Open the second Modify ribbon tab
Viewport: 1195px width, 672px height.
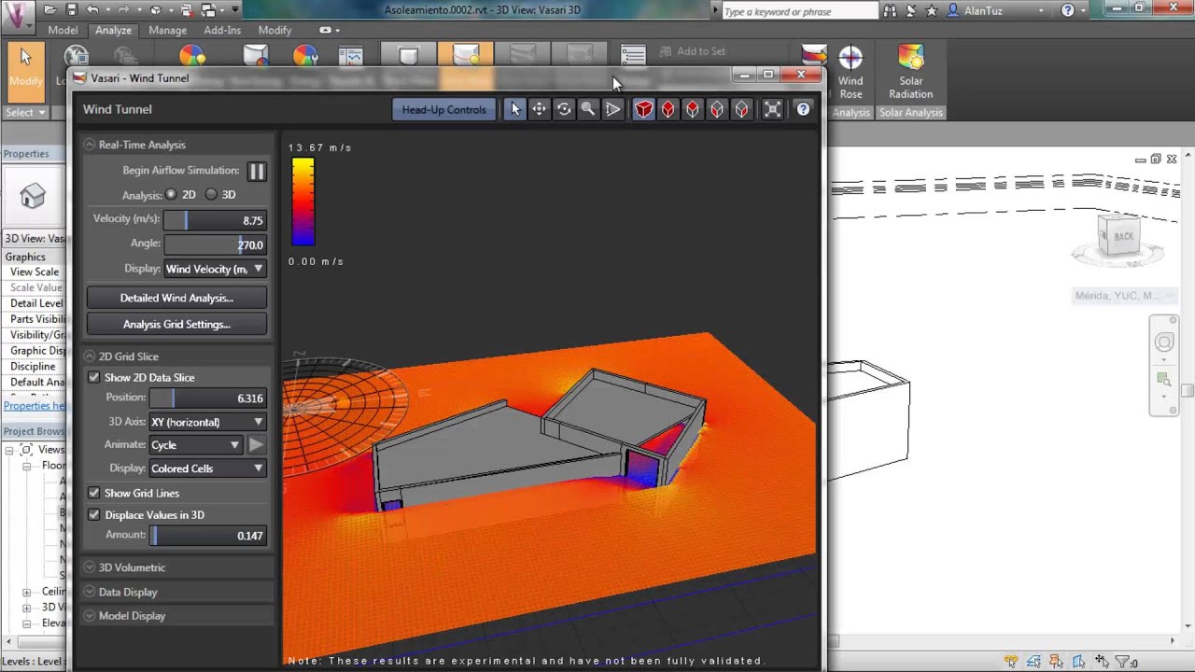274,30
